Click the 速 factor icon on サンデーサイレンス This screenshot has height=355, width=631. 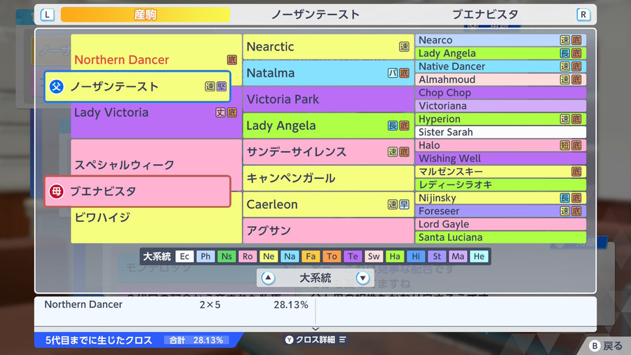[x=393, y=152]
